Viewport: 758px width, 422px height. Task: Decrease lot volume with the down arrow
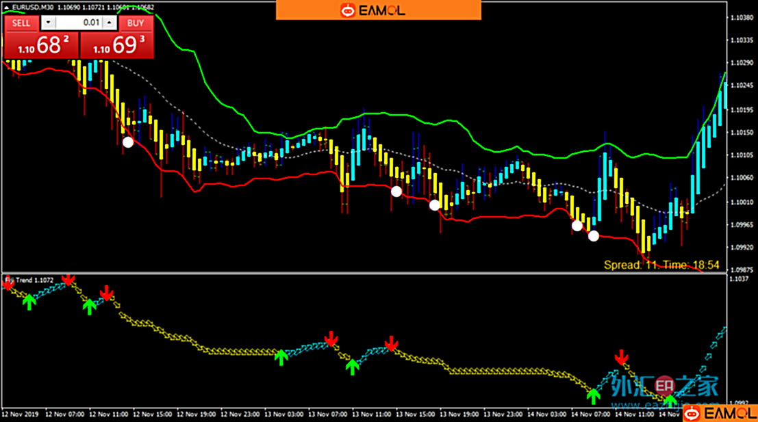click(x=47, y=23)
